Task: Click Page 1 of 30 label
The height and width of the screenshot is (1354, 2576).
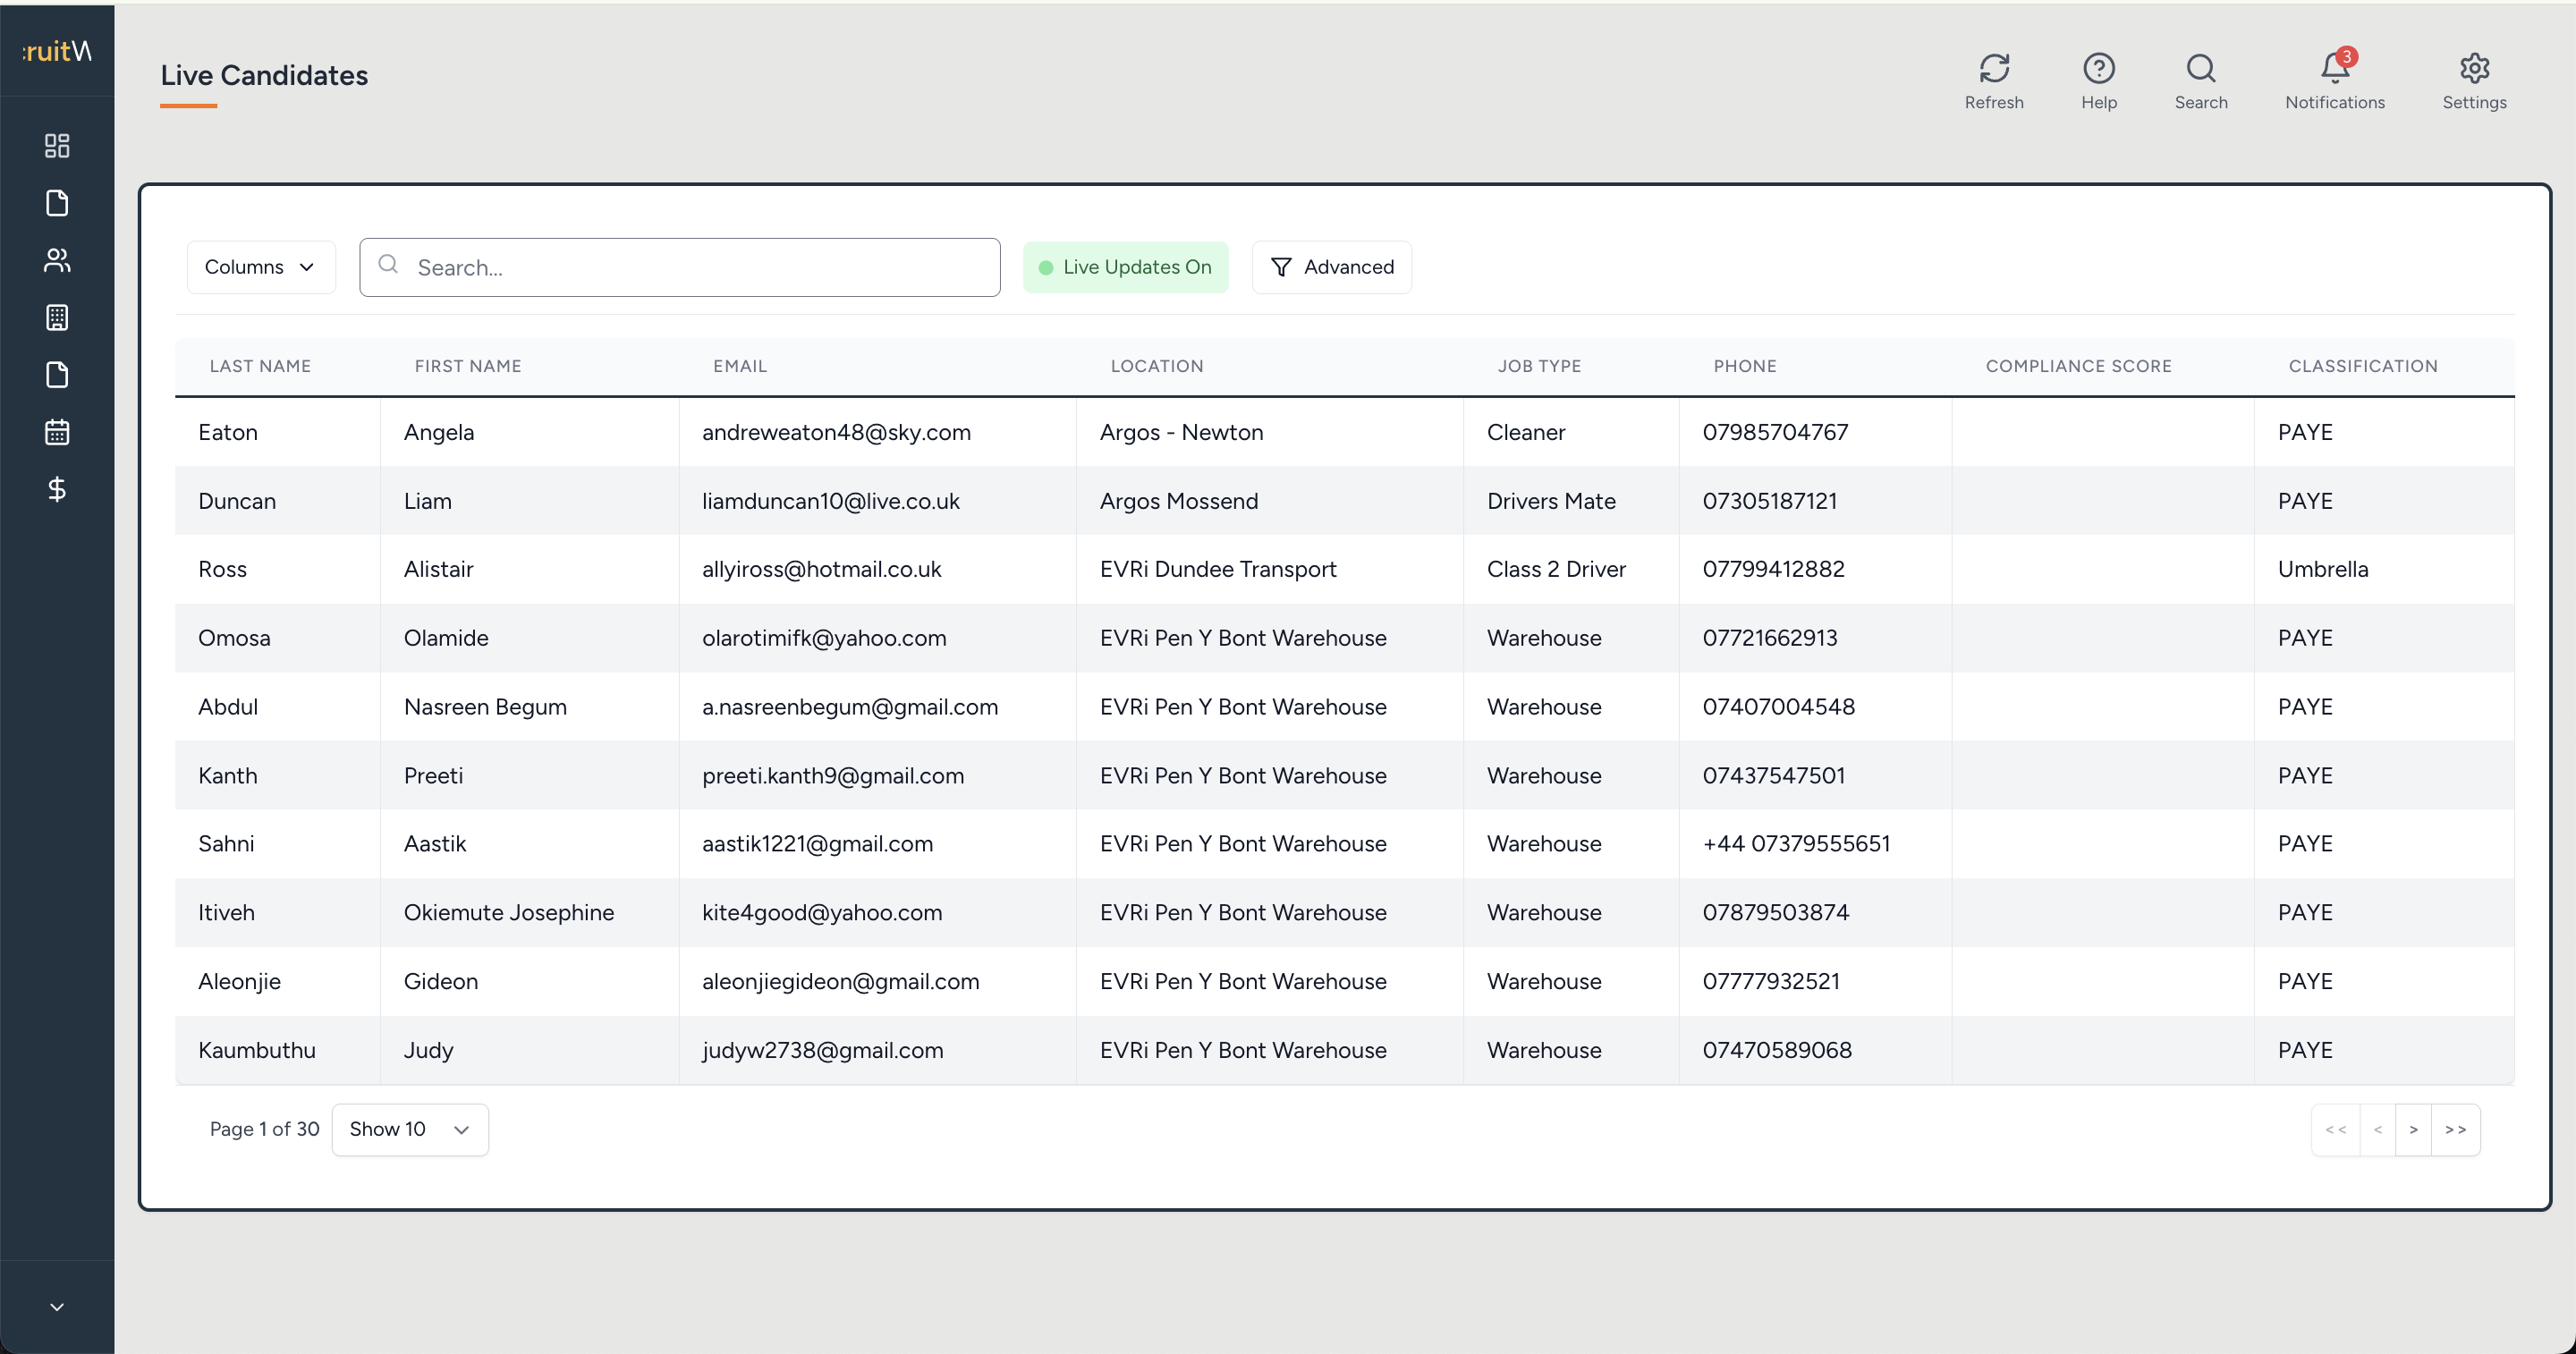Action: click(264, 1129)
